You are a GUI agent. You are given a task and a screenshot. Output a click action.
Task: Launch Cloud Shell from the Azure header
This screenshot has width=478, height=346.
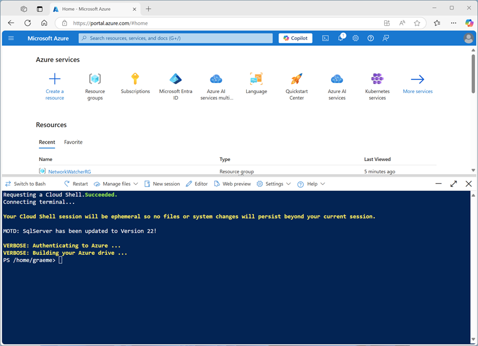point(325,38)
